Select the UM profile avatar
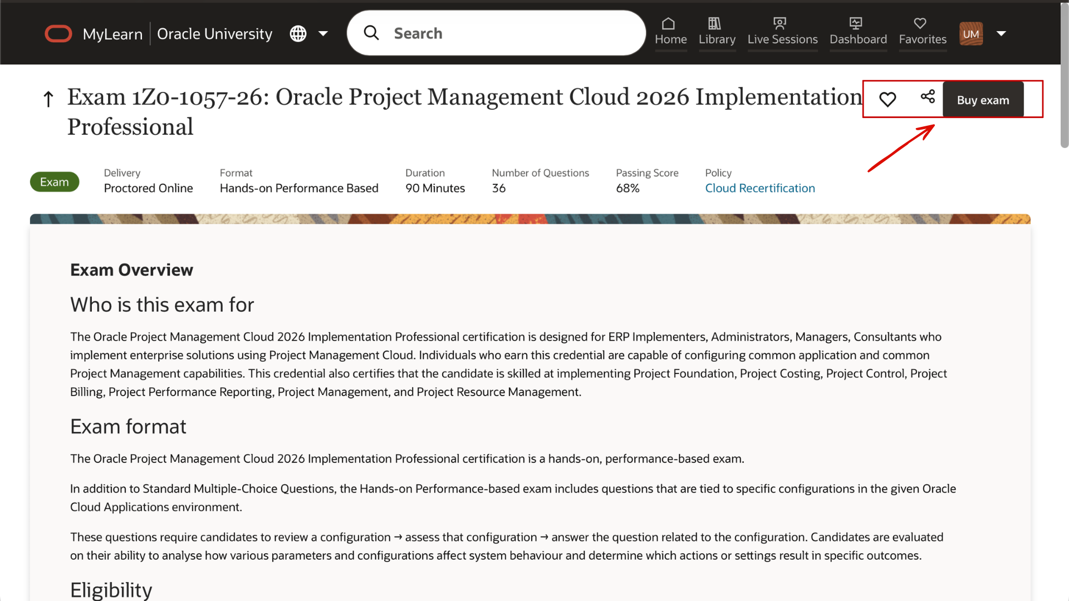Image resolution: width=1069 pixels, height=601 pixels. pos(971,33)
